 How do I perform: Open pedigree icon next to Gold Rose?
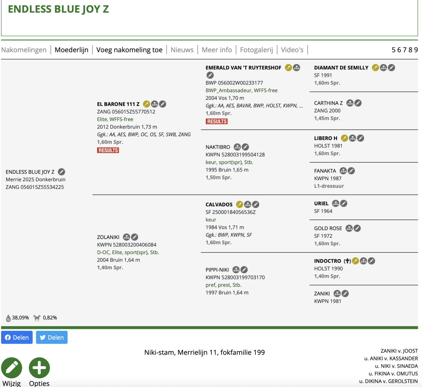pyautogui.click(x=349, y=228)
